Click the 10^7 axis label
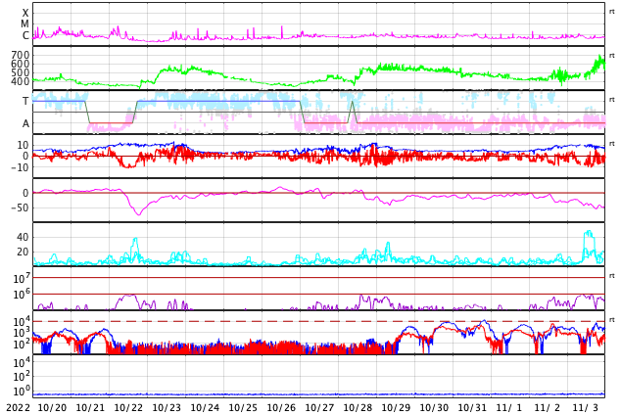The height and width of the screenshot is (415, 621). click(x=23, y=278)
